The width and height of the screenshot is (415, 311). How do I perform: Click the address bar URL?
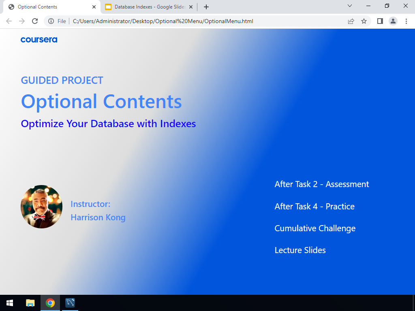pos(163,21)
